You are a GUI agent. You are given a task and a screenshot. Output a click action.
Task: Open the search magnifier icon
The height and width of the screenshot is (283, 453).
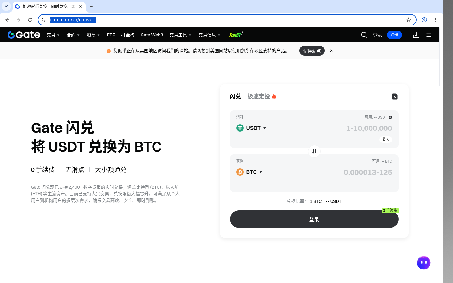364,35
